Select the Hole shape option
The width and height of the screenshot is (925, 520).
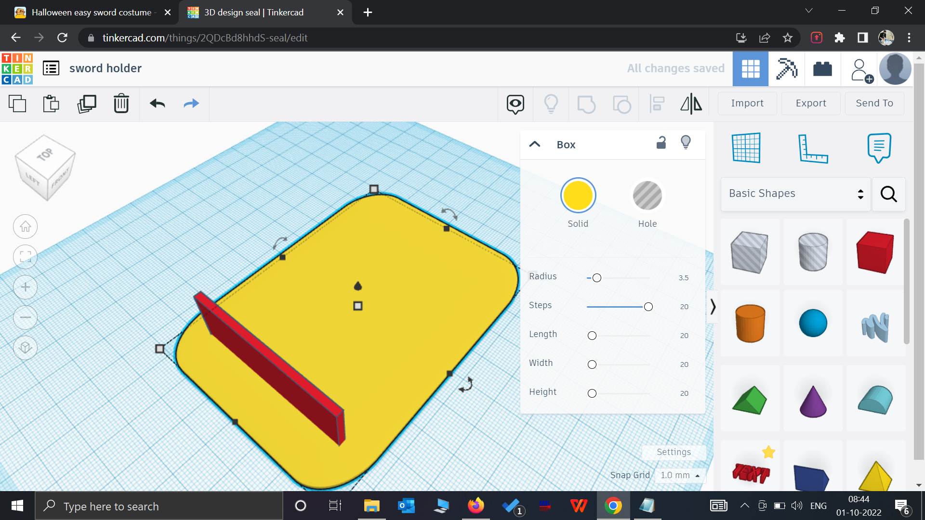[647, 195]
